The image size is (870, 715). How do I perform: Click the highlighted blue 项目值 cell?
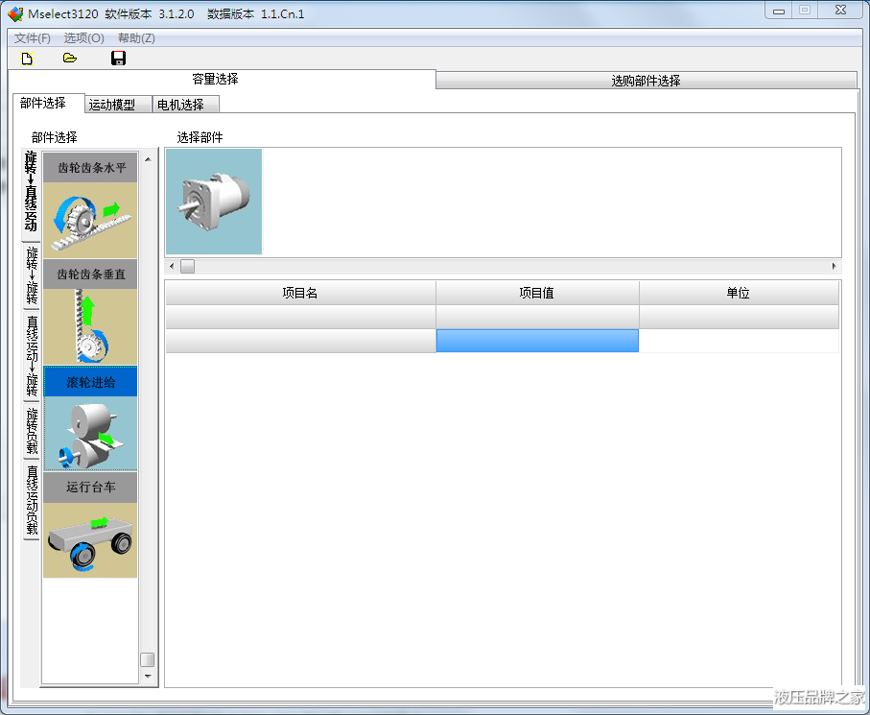coord(537,341)
